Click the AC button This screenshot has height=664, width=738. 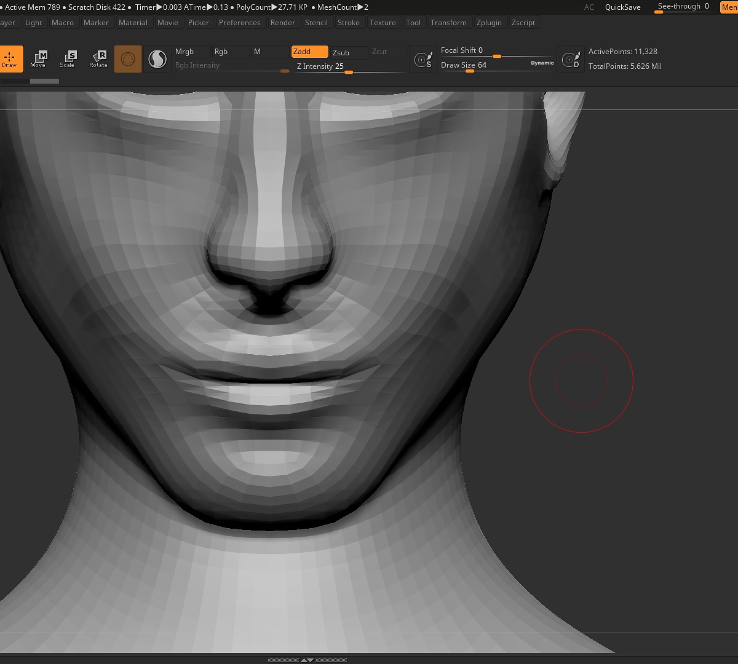[589, 7]
